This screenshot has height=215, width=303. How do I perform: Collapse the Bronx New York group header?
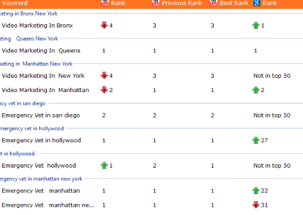point(29,13)
